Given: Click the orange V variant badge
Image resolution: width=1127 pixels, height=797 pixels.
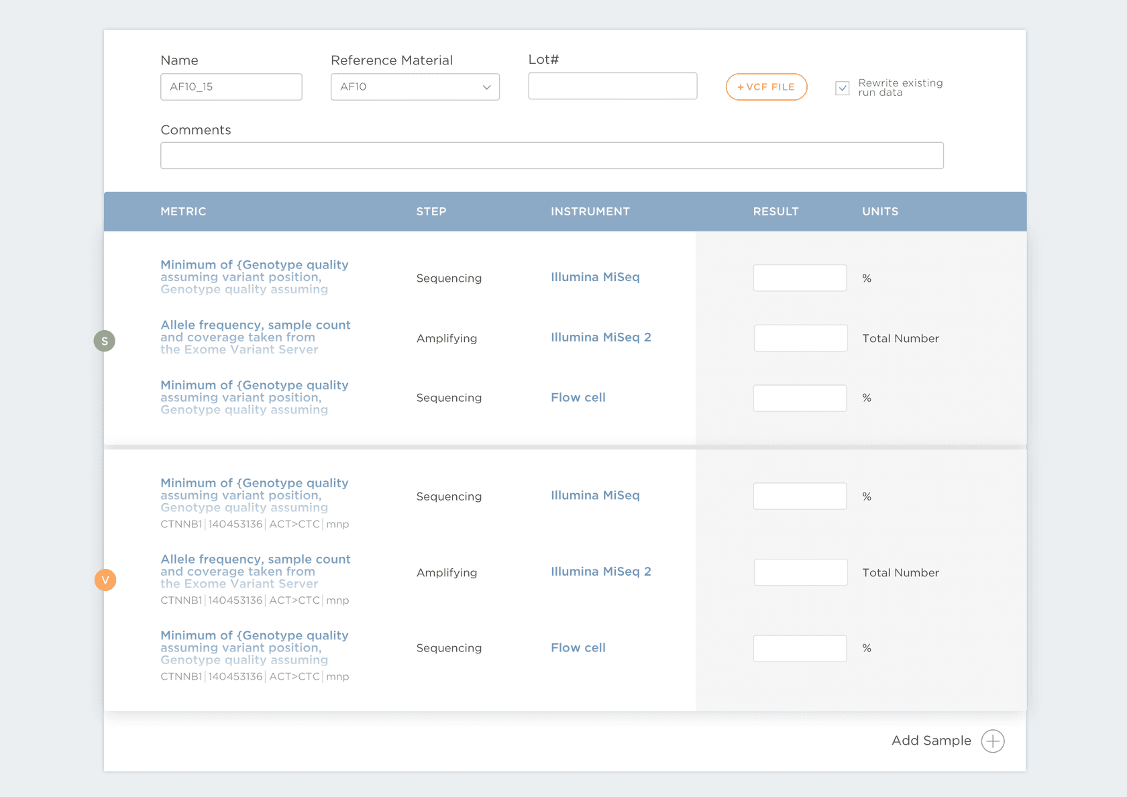Looking at the screenshot, I should point(105,580).
